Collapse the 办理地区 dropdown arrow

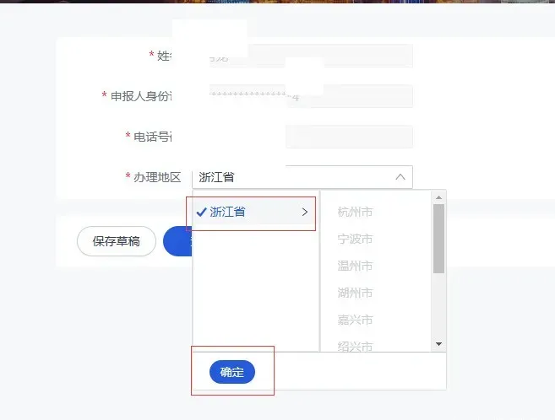tap(400, 176)
